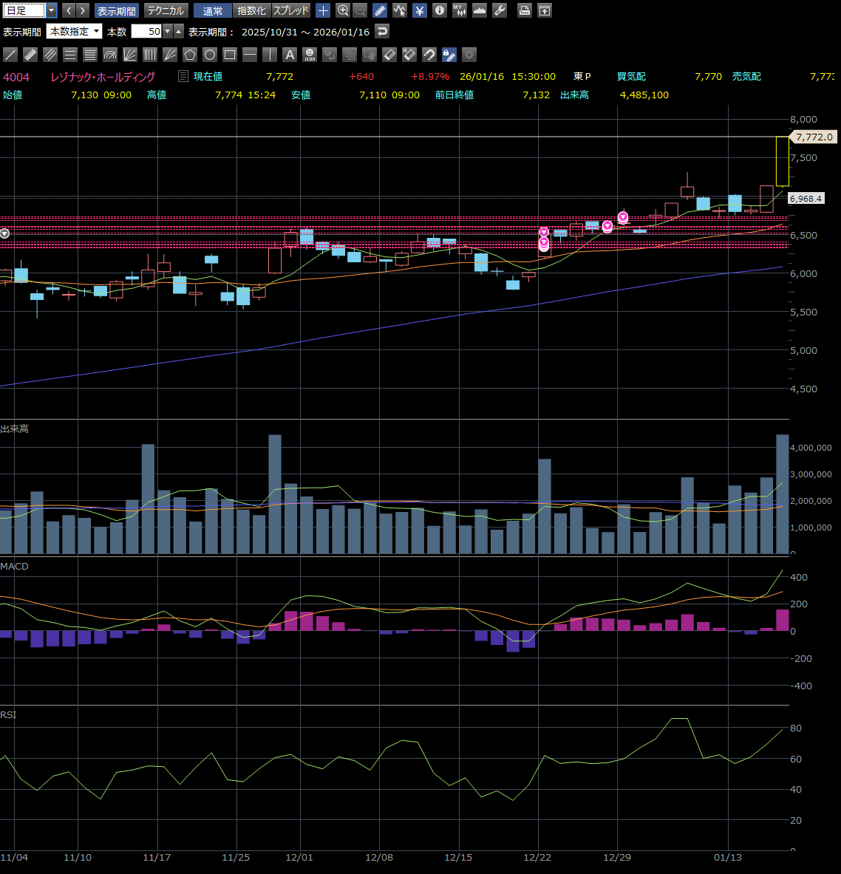Select the multi horizontal lines tool
Screen dimensions: 841x874
[x=89, y=54]
